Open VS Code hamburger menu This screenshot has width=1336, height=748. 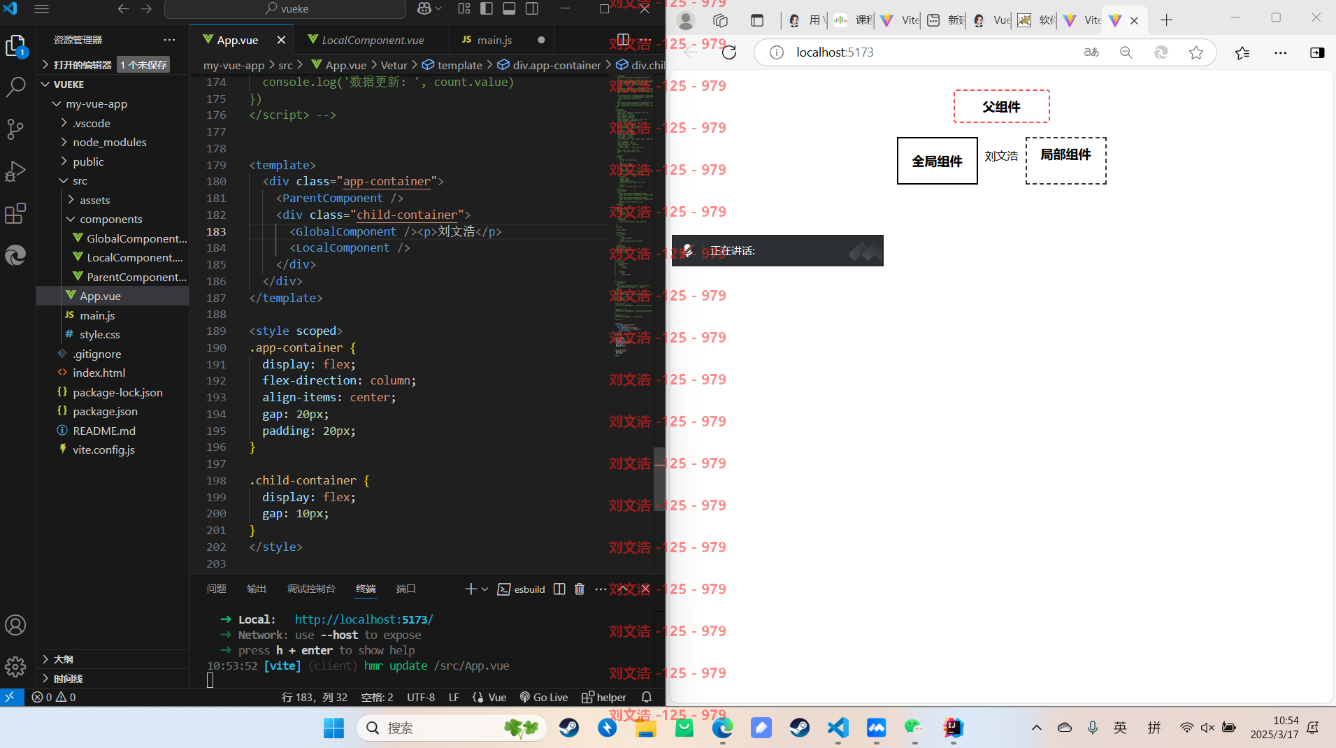pos(41,9)
